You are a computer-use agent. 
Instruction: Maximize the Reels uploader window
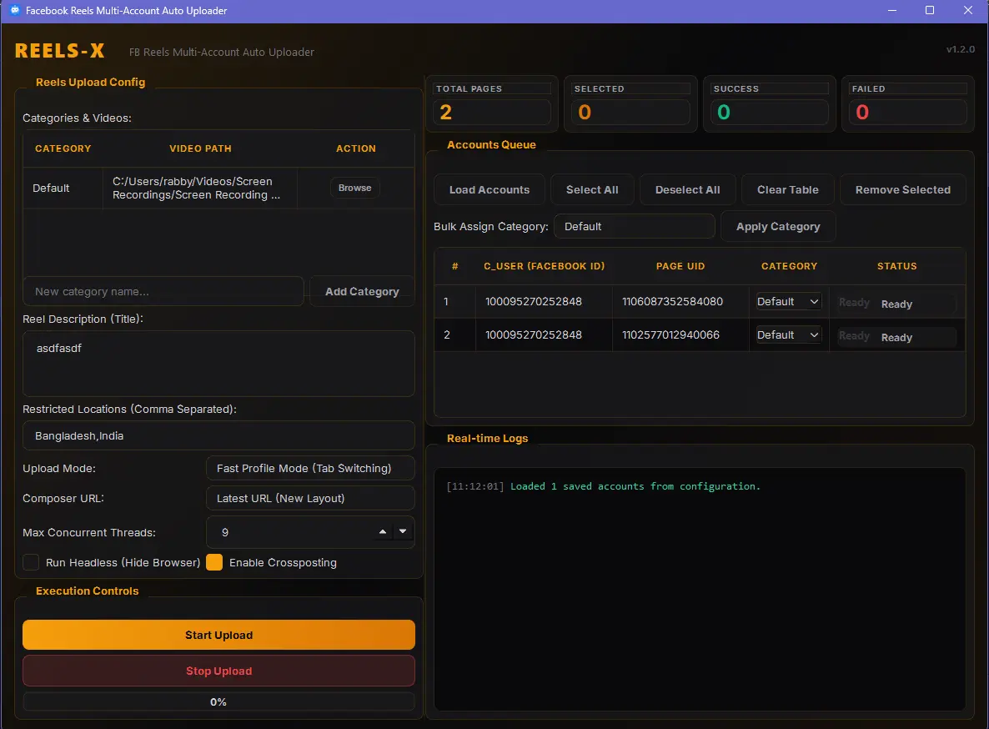[930, 11]
